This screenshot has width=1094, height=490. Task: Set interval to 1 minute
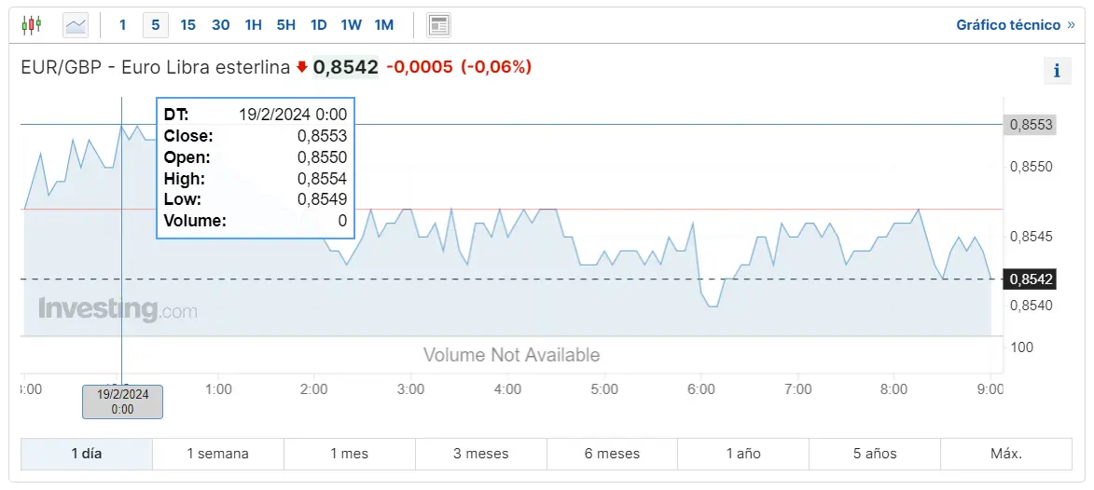123,26
